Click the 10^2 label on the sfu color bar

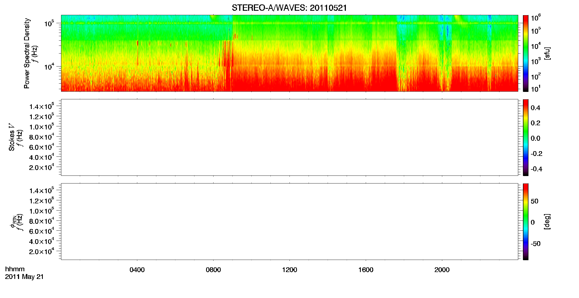point(536,76)
